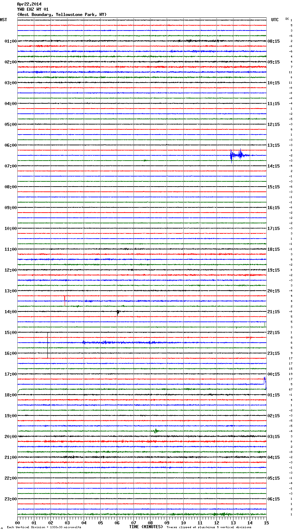Image resolution: width=294 pixels, height=532 pixels.
Task: Click the MST axis label
Action: pyautogui.click(x=3, y=20)
